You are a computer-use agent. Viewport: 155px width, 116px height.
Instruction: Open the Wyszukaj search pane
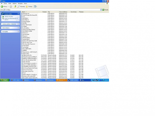[x=21, y=6]
